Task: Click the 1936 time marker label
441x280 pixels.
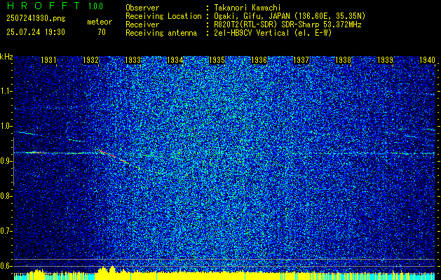Action: click(x=259, y=59)
